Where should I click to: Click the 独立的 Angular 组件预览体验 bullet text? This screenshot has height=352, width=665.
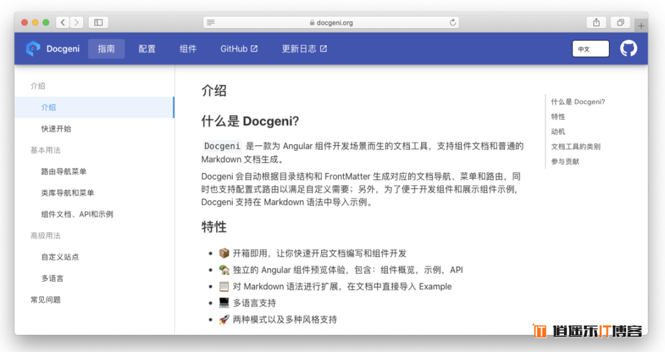click(x=348, y=270)
